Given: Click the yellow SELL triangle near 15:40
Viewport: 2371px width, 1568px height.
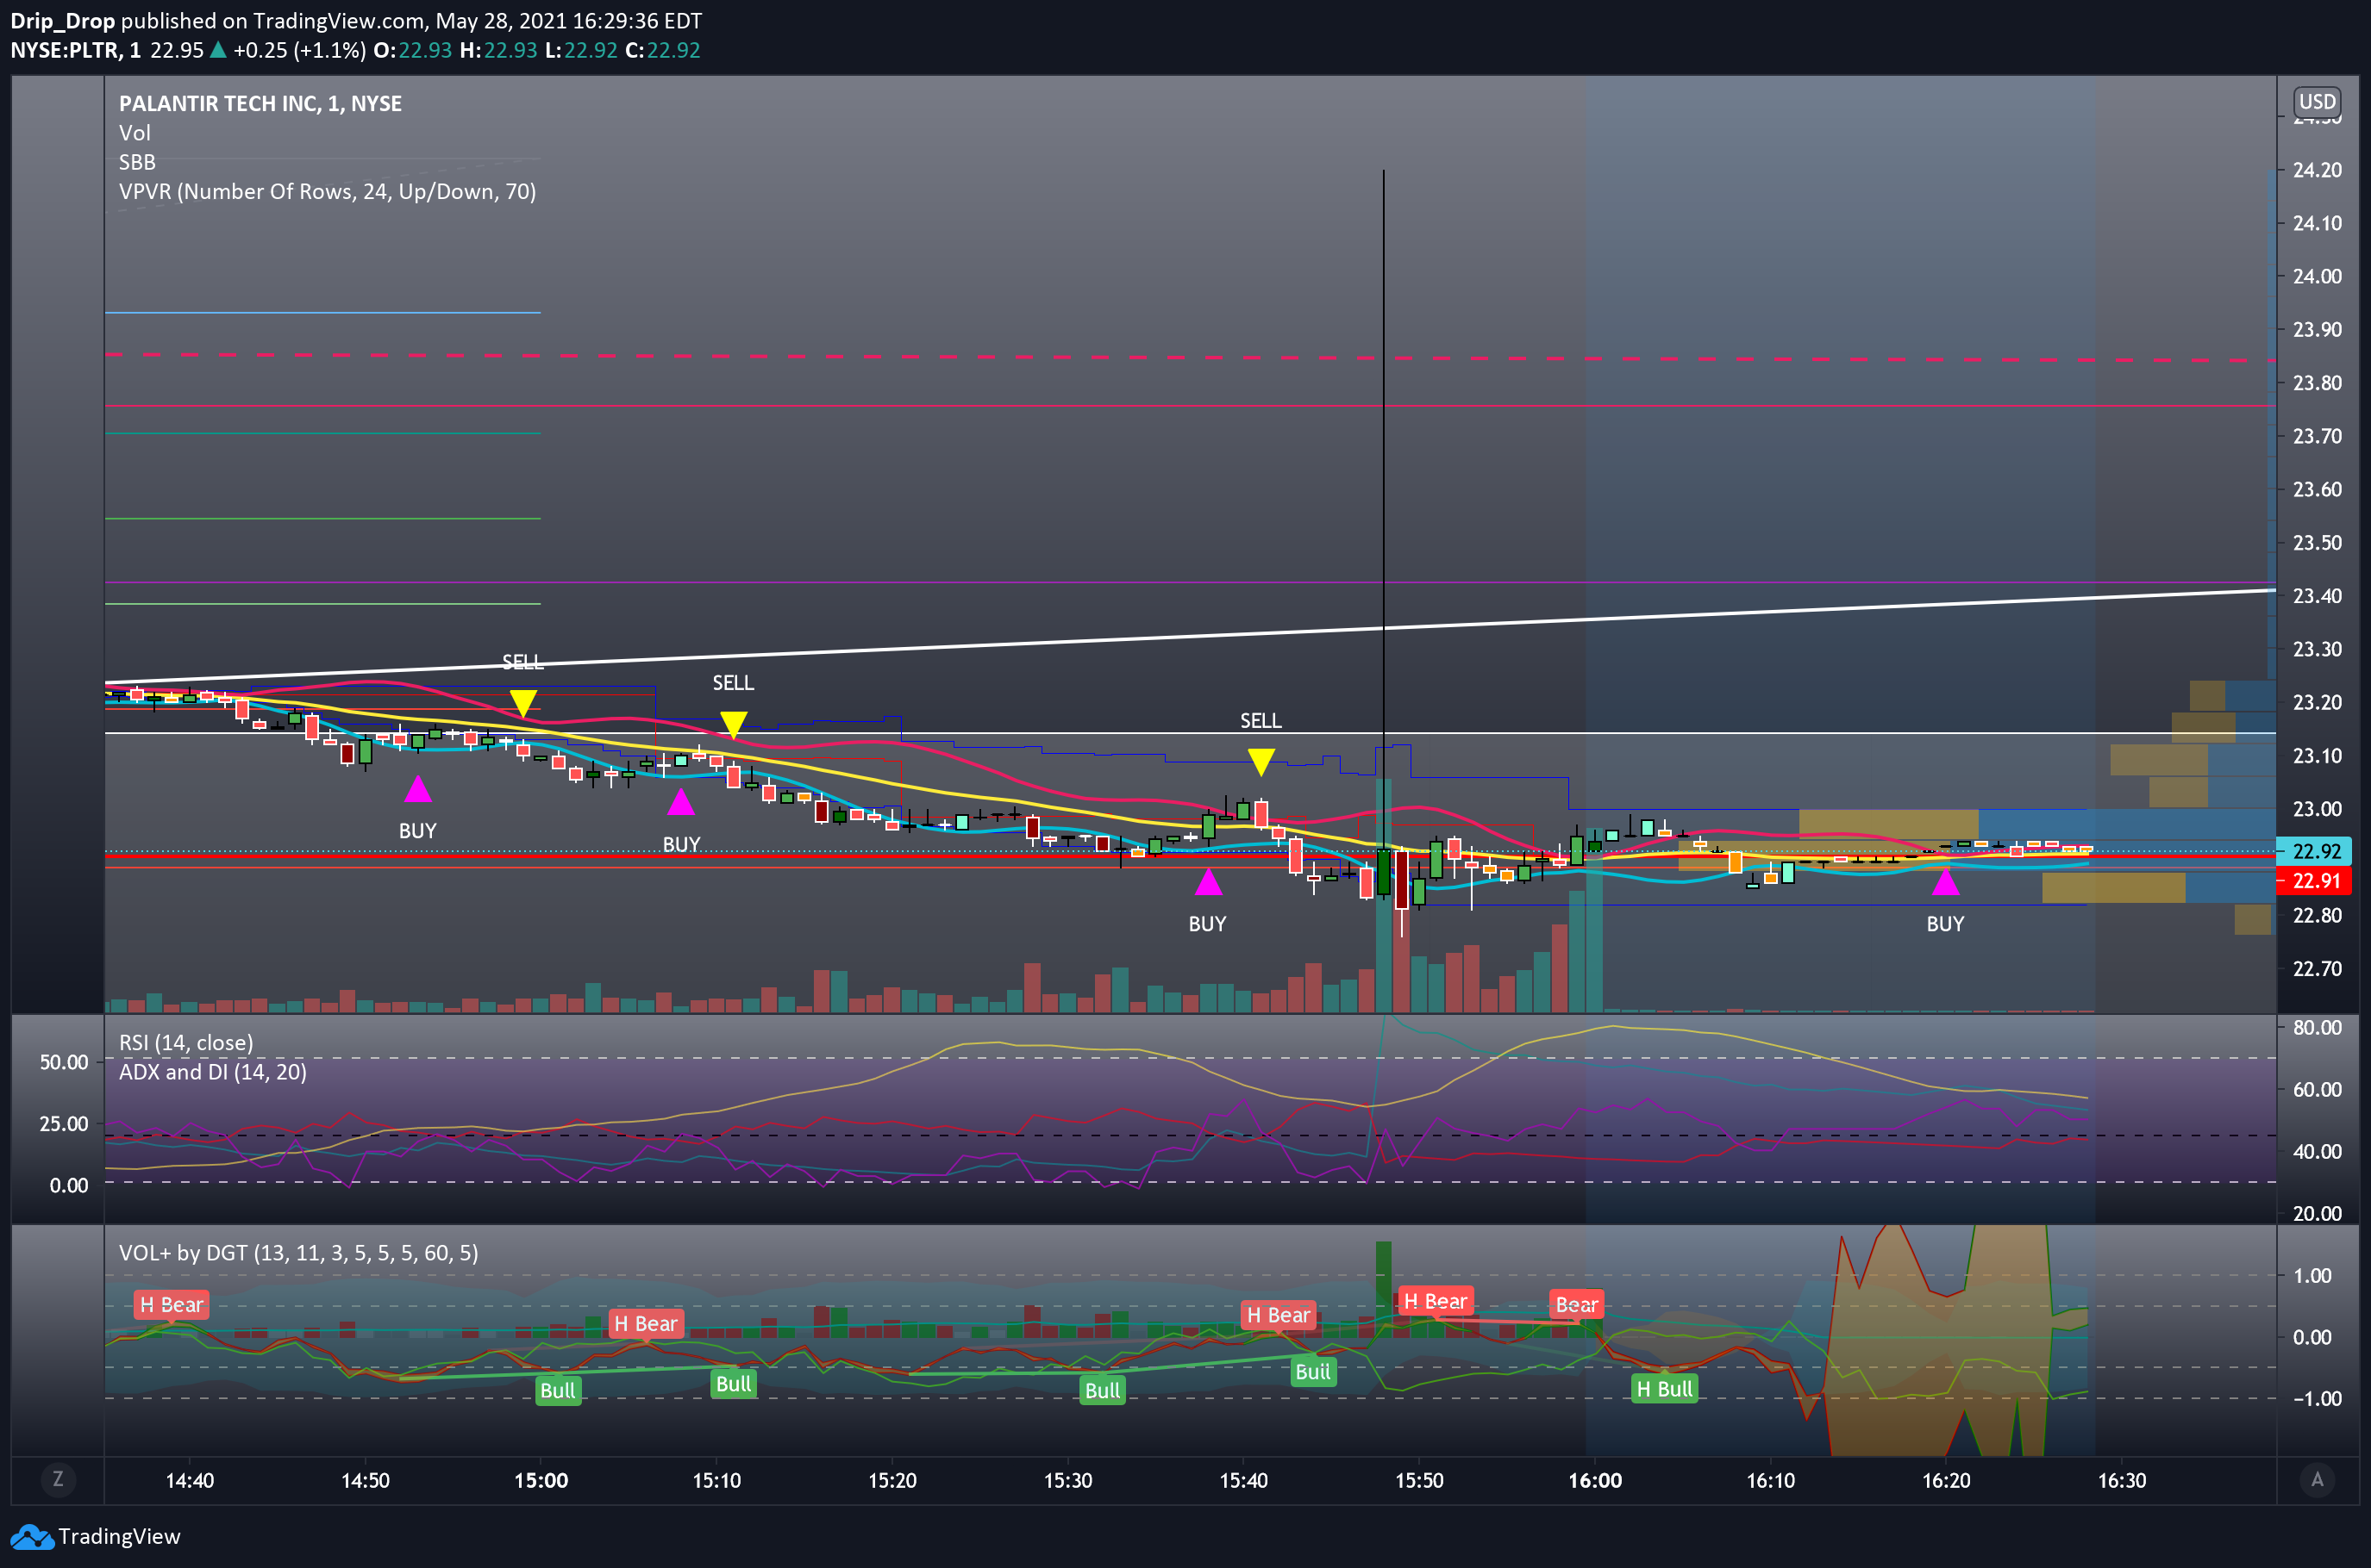Looking at the screenshot, I should pos(1261,762).
